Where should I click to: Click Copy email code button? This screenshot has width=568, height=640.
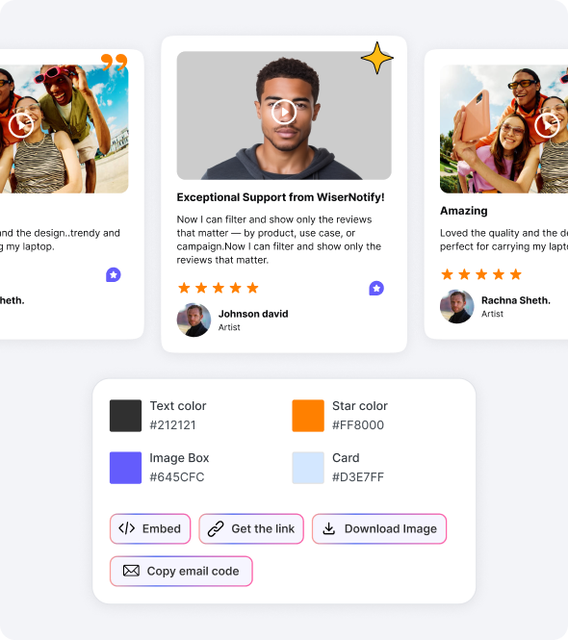[x=181, y=571]
